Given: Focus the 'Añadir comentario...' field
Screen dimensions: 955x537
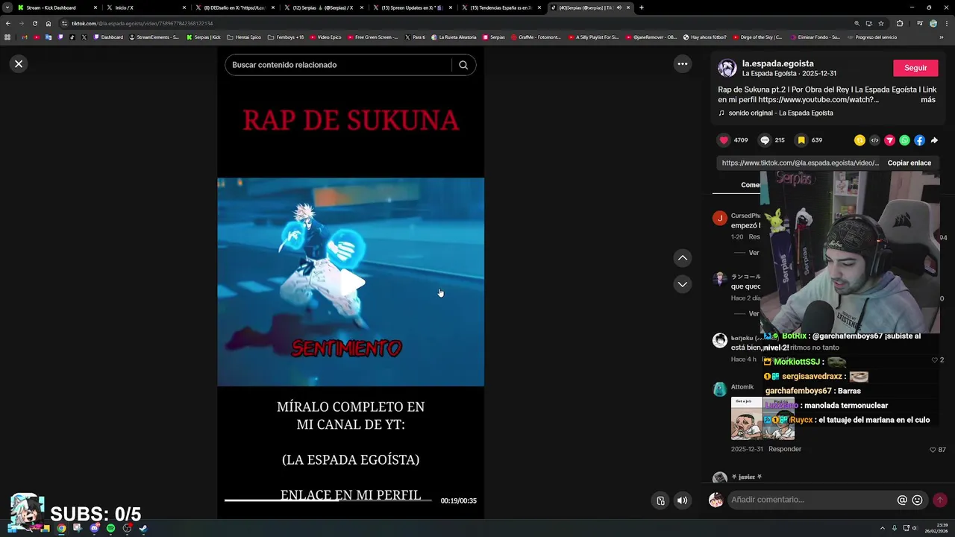Looking at the screenshot, I should (812, 500).
